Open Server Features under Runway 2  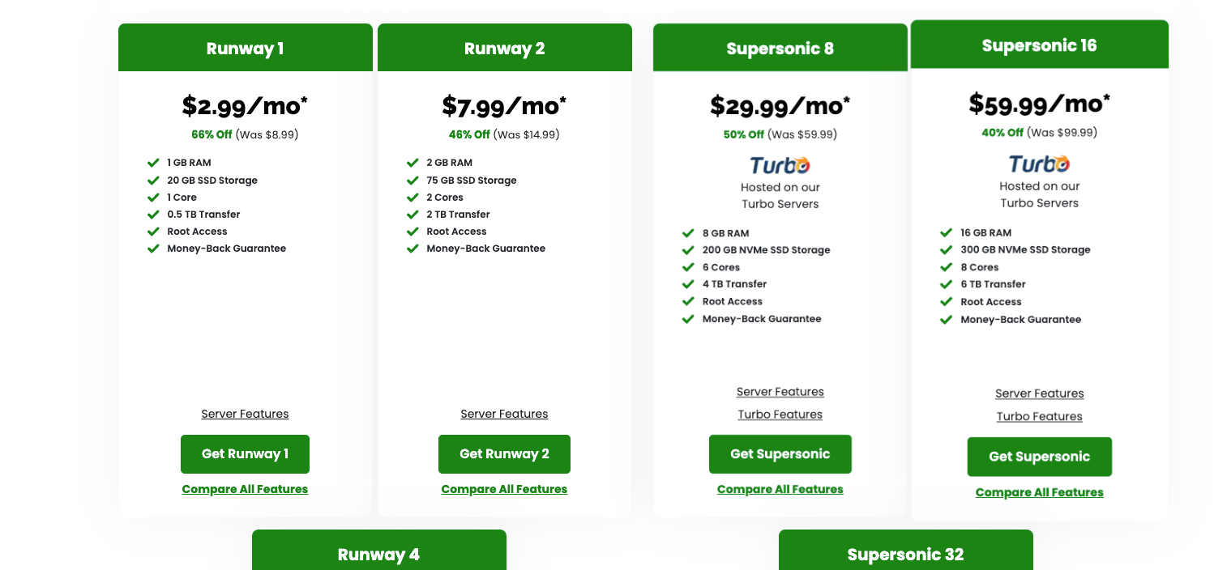point(504,414)
